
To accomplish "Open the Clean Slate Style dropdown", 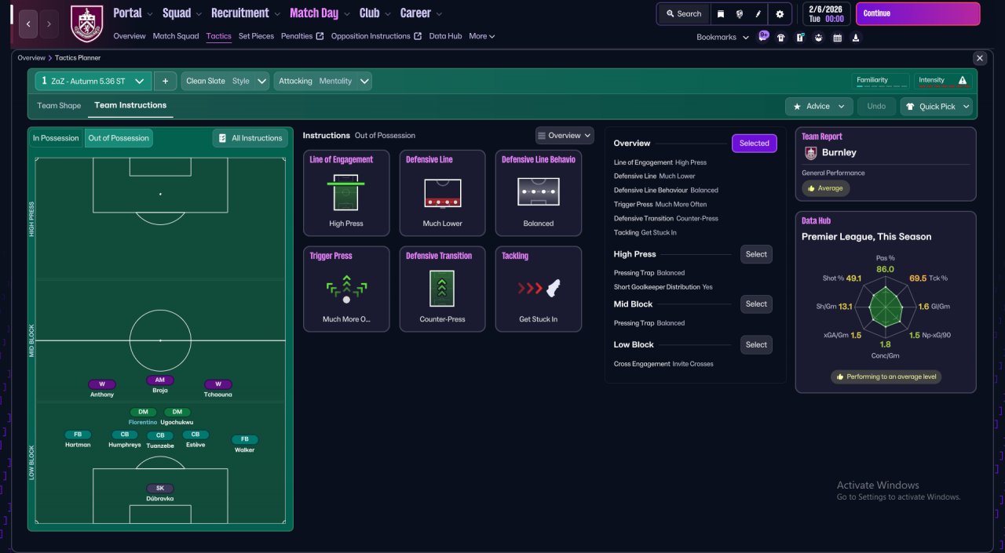I will point(225,81).
